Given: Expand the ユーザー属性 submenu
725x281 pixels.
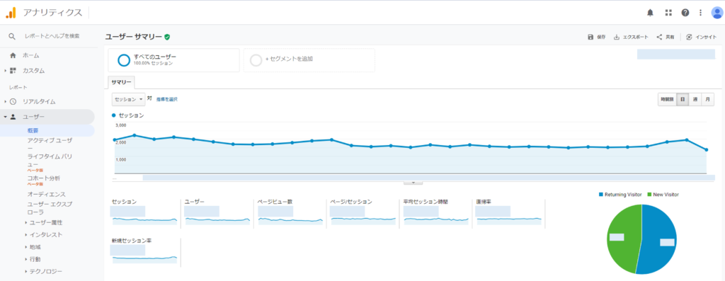Looking at the screenshot, I should pyautogui.click(x=26, y=223).
